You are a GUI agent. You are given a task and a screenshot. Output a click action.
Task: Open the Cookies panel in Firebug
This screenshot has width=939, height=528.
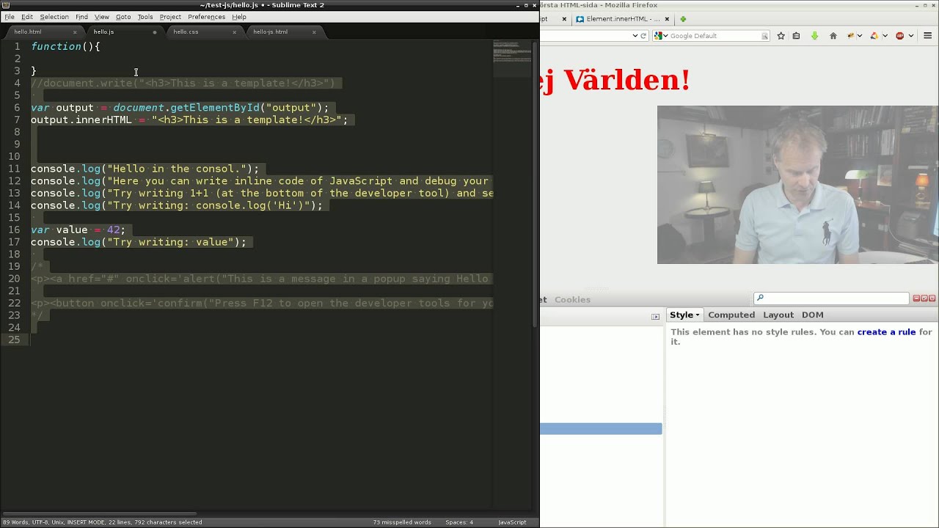pyautogui.click(x=572, y=300)
